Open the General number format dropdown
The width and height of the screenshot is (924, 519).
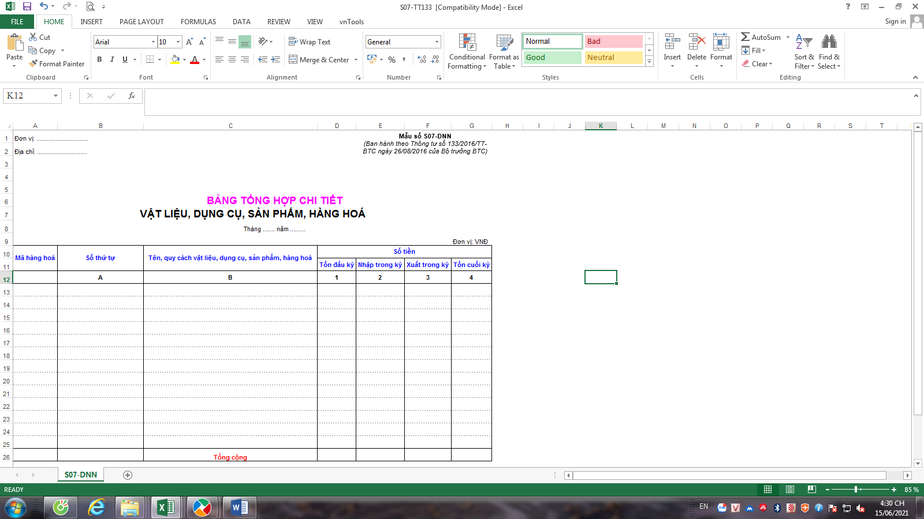point(437,42)
